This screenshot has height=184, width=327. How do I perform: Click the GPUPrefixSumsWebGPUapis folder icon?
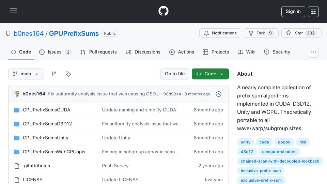17,152
